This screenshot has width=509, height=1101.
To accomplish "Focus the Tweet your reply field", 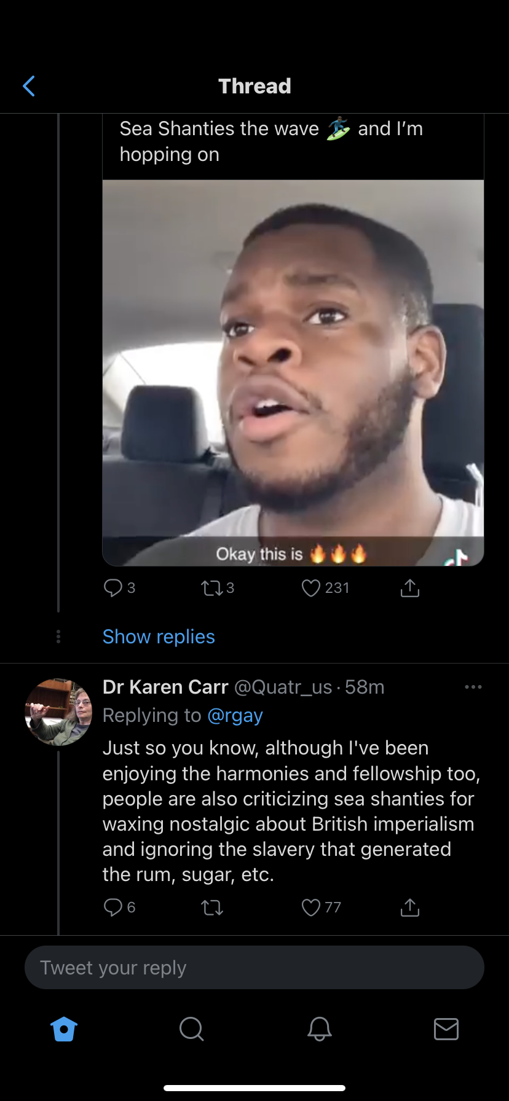I will (x=254, y=968).
